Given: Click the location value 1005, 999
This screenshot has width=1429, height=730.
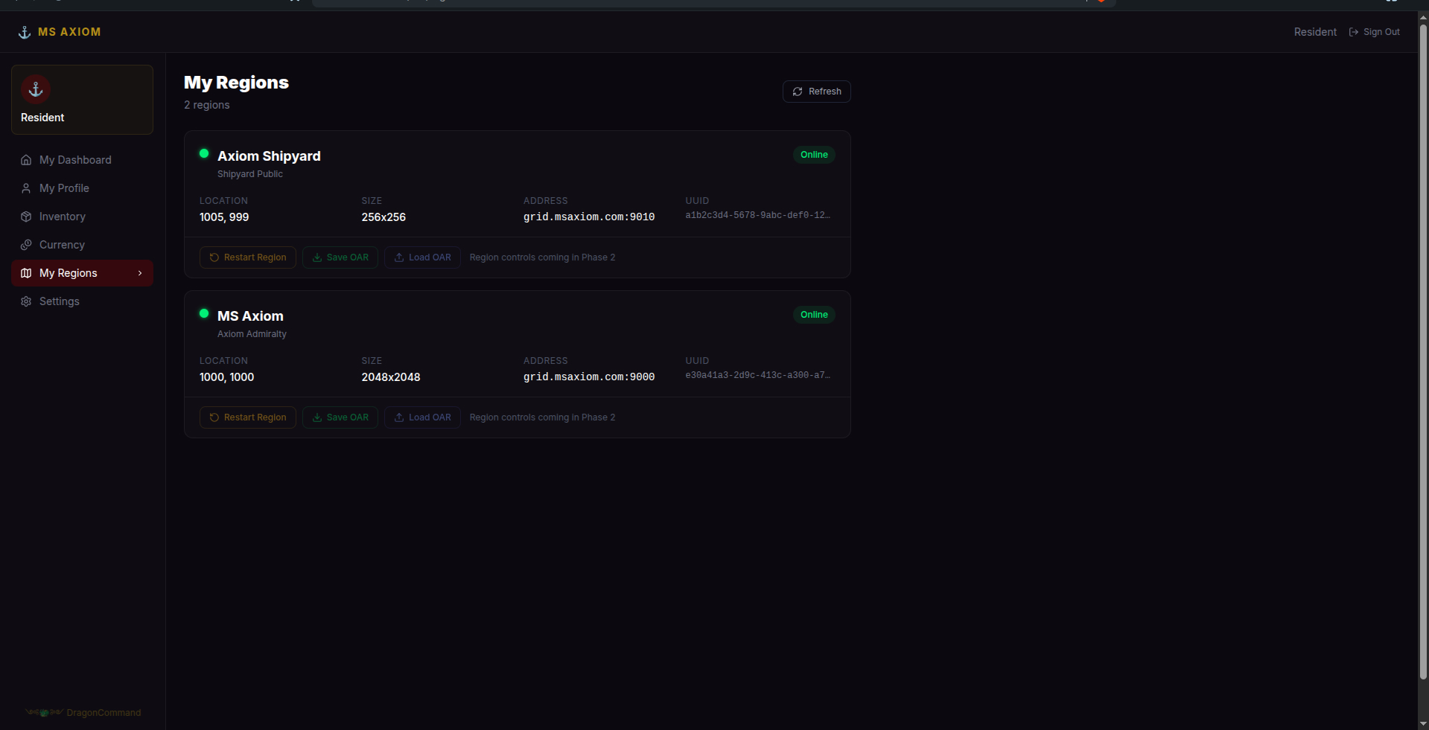Looking at the screenshot, I should coord(224,217).
